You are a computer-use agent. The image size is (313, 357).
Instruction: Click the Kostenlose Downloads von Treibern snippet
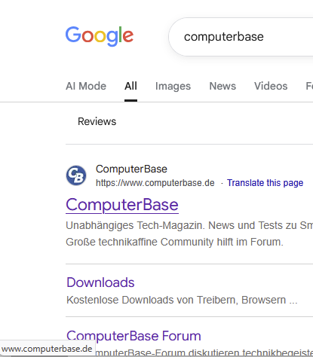tap(182, 300)
